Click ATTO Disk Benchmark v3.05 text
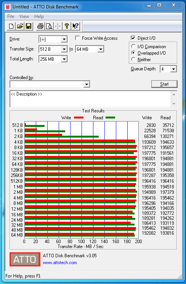The width and height of the screenshot is (186, 284). [70, 256]
